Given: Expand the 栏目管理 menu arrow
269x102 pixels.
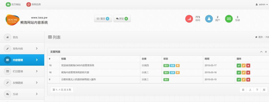Looking at the screenshot, I should click(37, 71).
